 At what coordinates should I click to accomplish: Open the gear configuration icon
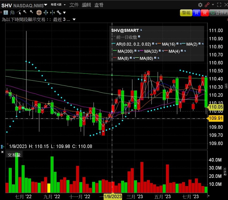[x=200, y=5]
